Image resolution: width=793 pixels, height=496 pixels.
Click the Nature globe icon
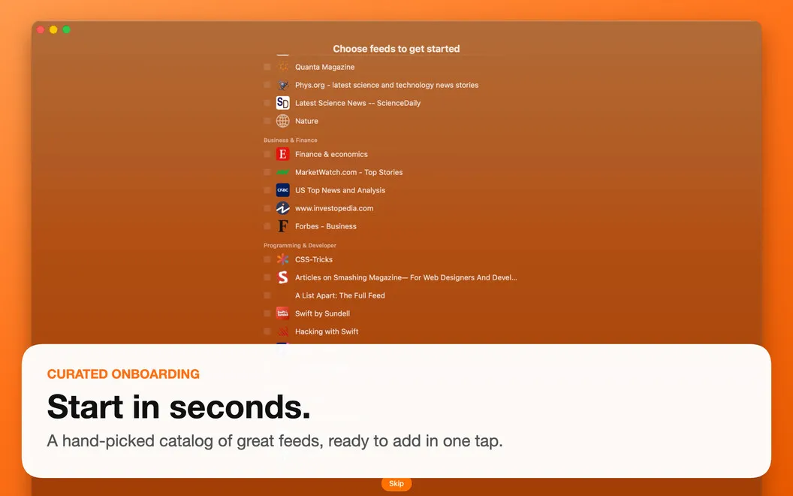282,121
